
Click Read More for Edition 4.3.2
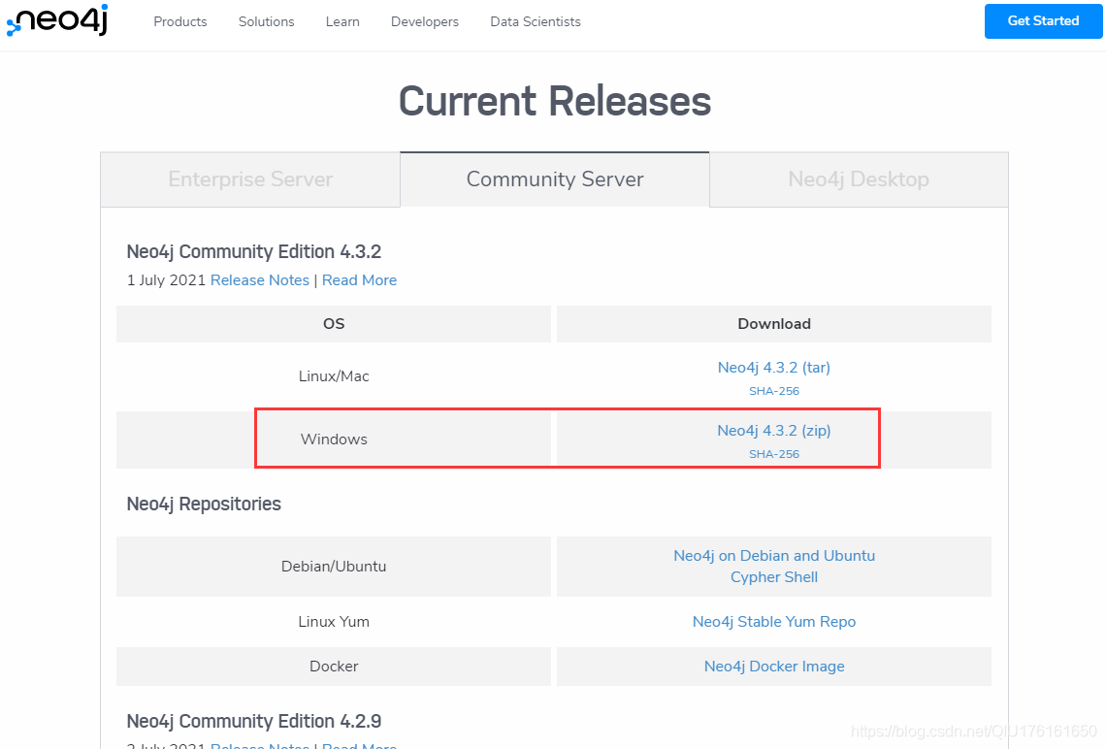click(x=359, y=280)
